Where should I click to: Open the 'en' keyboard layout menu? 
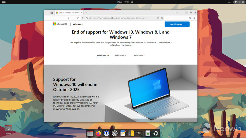229,2
